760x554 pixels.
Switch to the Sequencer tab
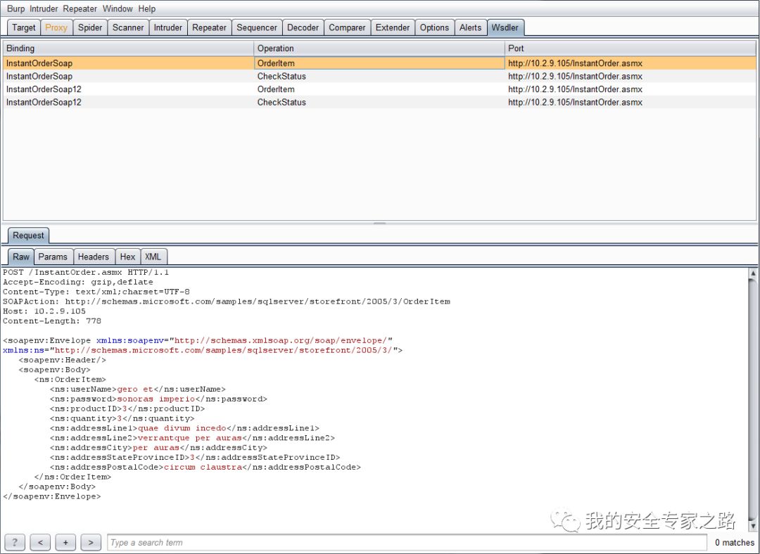pyautogui.click(x=257, y=27)
